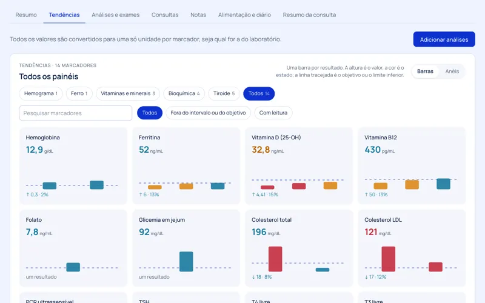Open the Resumo da consulta tab
The width and height of the screenshot is (485, 303).
tap(309, 15)
